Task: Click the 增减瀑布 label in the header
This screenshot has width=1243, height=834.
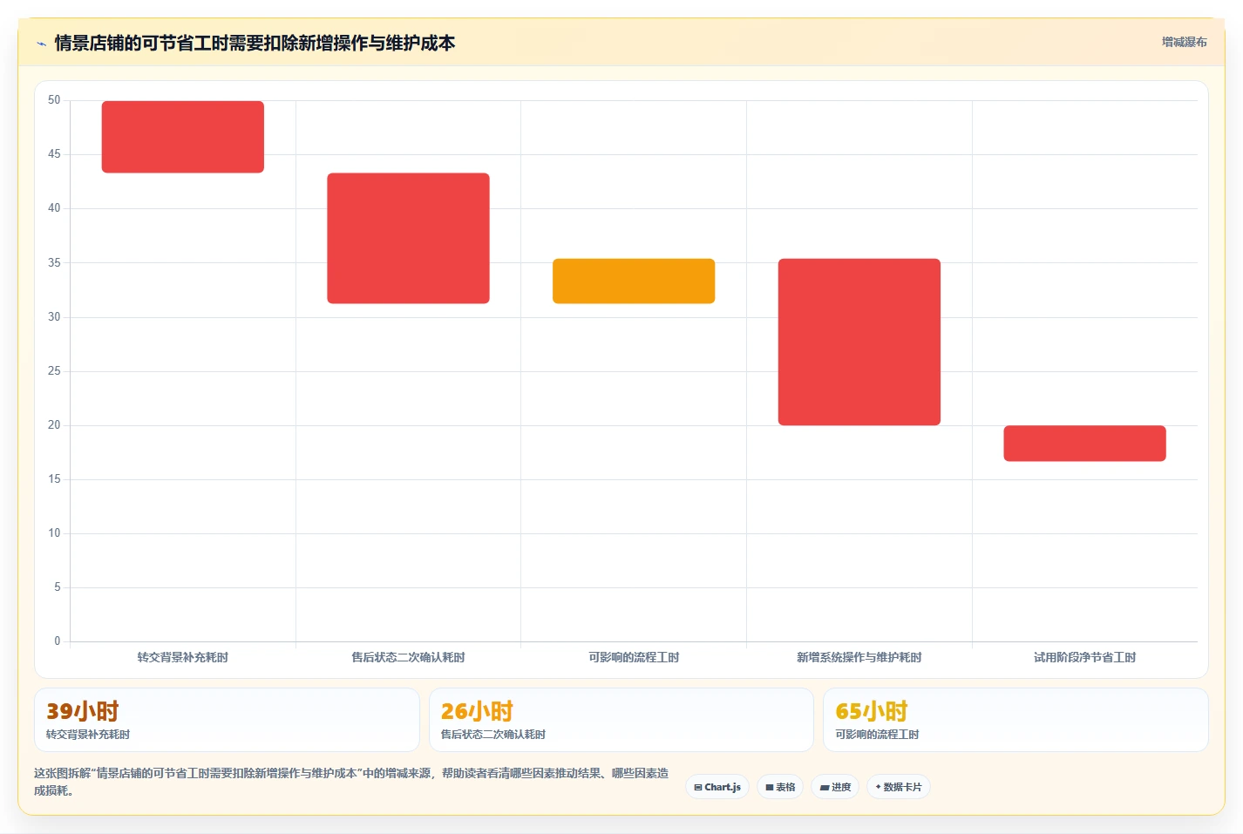Action: pos(1184,42)
